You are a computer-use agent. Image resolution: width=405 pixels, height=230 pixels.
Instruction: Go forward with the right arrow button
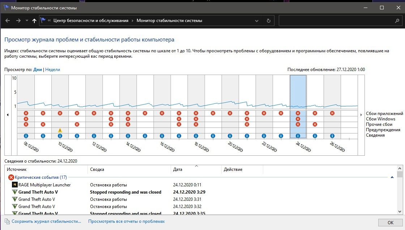pos(18,21)
